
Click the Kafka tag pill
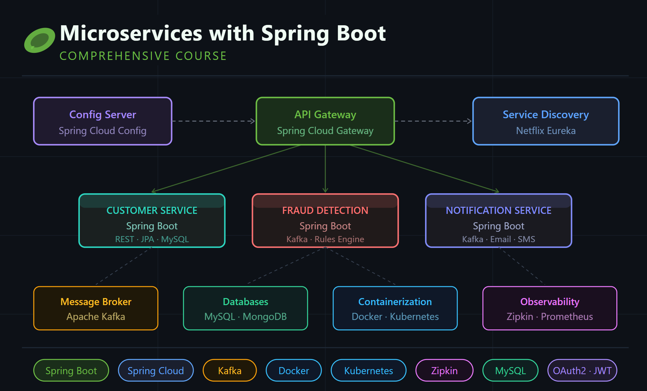(x=230, y=370)
